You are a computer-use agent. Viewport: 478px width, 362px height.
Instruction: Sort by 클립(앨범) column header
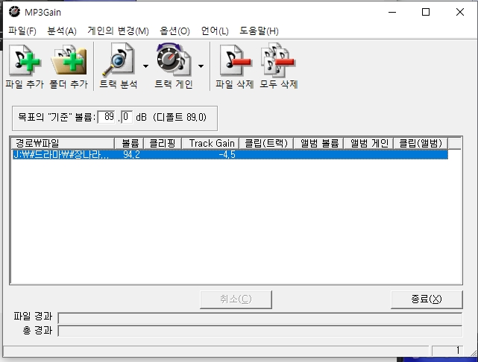coord(421,143)
